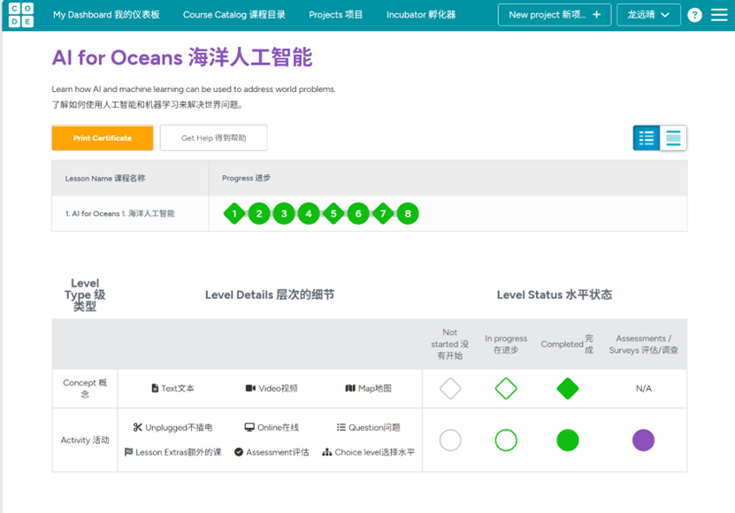Open progress level 1 diamond
Image resolution: width=735 pixels, height=513 pixels.
[234, 214]
